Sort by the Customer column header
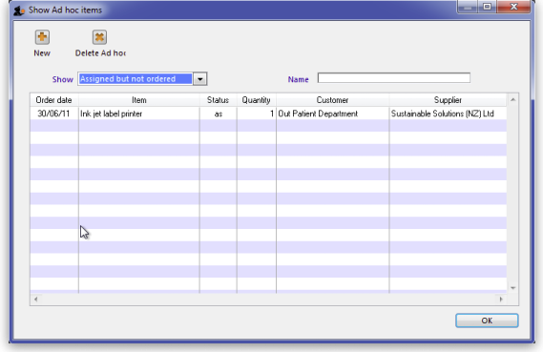Image resolution: width=543 pixels, height=352 pixels. (x=332, y=100)
